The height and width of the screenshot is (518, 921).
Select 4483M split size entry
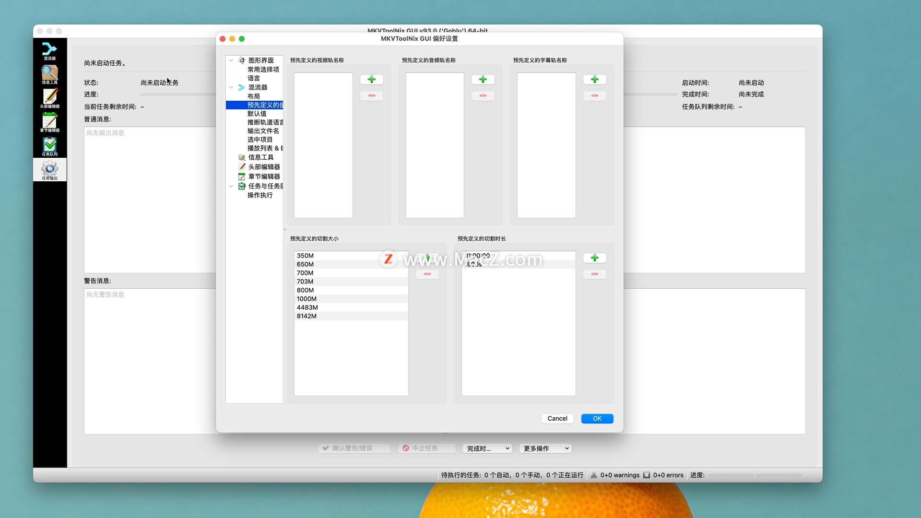click(351, 307)
